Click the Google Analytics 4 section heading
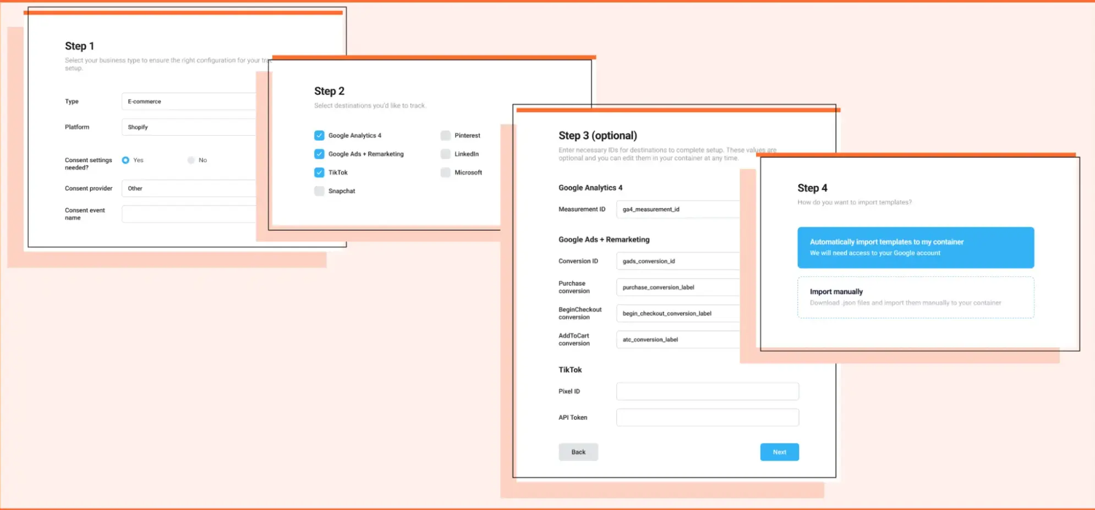1095x510 pixels. coord(590,187)
